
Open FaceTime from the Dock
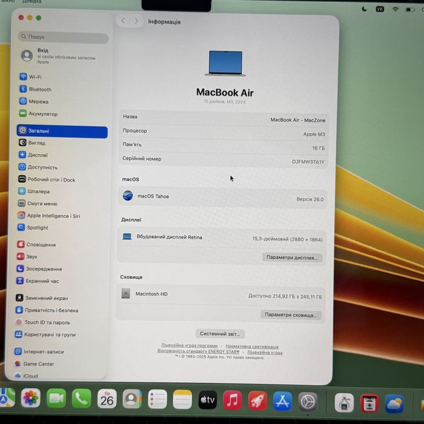tap(56, 398)
